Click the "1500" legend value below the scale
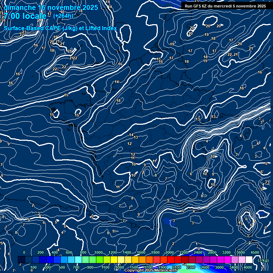 [134, 267]
